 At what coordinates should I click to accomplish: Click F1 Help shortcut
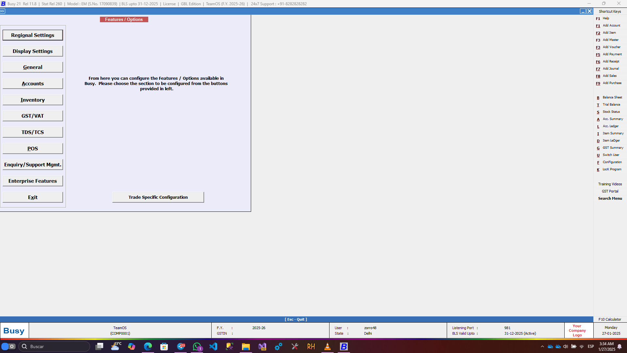(x=603, y=18)
